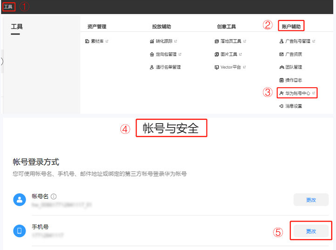Click the 定向包管理 home-shaped icon
The width and height of the screenshot is (336, 250).
coord(152,55)
